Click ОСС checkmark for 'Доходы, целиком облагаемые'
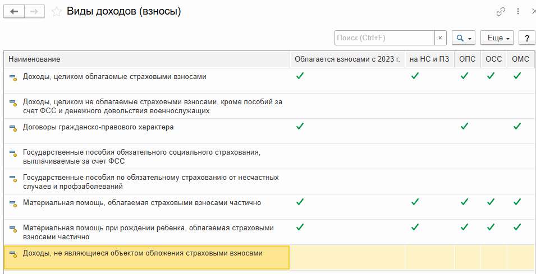The image size is (536, 274). pos(491,76)
